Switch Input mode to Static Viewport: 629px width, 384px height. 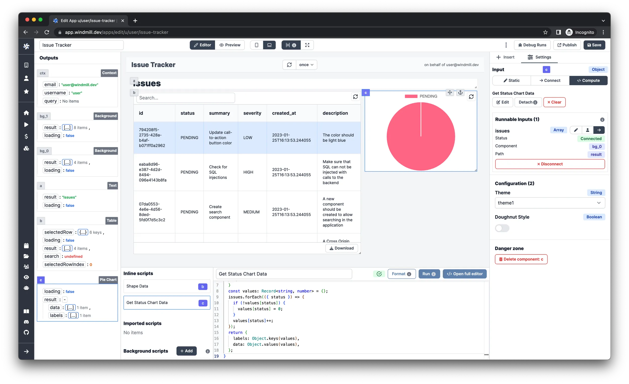pos(512,80)
